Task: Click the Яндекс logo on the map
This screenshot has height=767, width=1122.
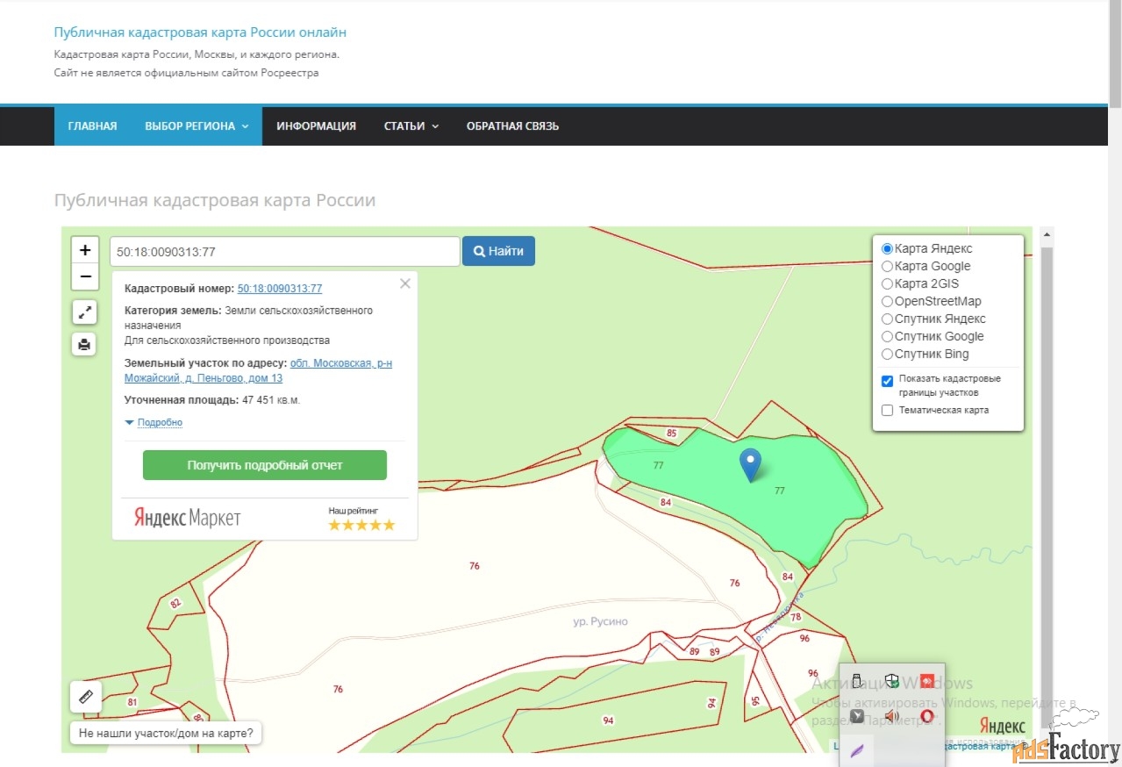Action: pos(1002,727)
